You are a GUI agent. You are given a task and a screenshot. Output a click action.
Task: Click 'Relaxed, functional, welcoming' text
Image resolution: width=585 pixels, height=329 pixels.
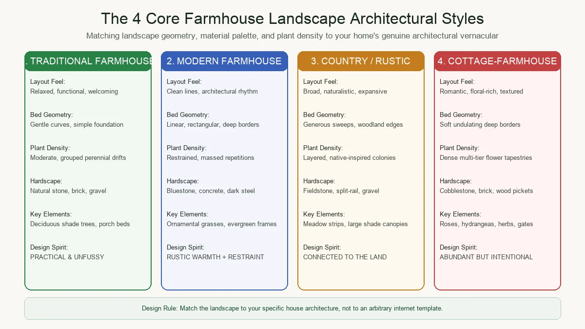coord(74,91)
